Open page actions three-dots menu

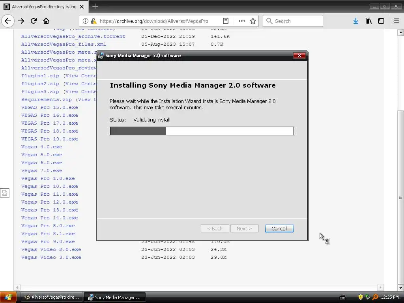point(242,21)
